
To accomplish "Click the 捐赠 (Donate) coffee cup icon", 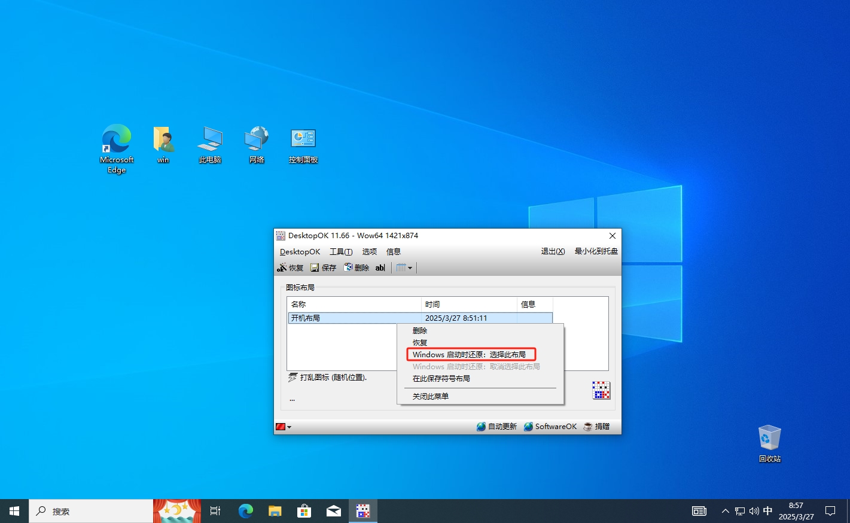I will point(588,427).
